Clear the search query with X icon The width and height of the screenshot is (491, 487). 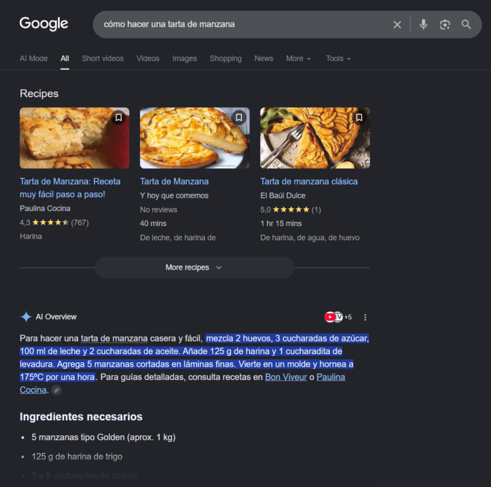[397, 25]
